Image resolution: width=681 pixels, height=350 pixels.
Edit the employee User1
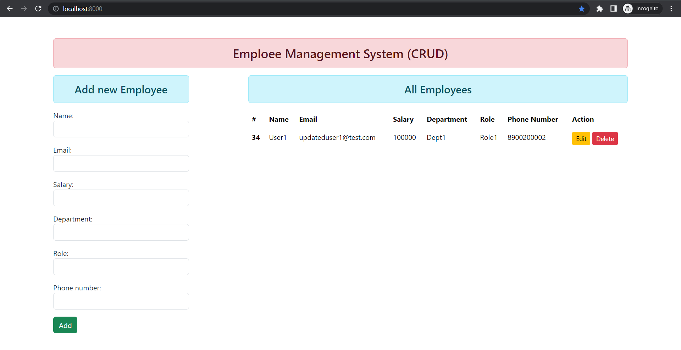click(x=581, y=138)
